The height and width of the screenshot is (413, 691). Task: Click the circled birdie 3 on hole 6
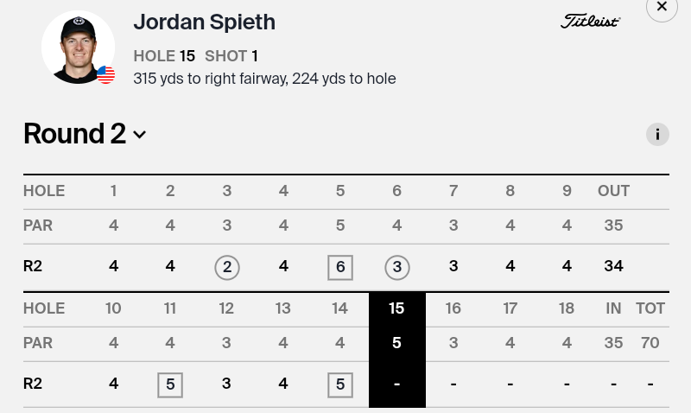[x=397, y=267]
